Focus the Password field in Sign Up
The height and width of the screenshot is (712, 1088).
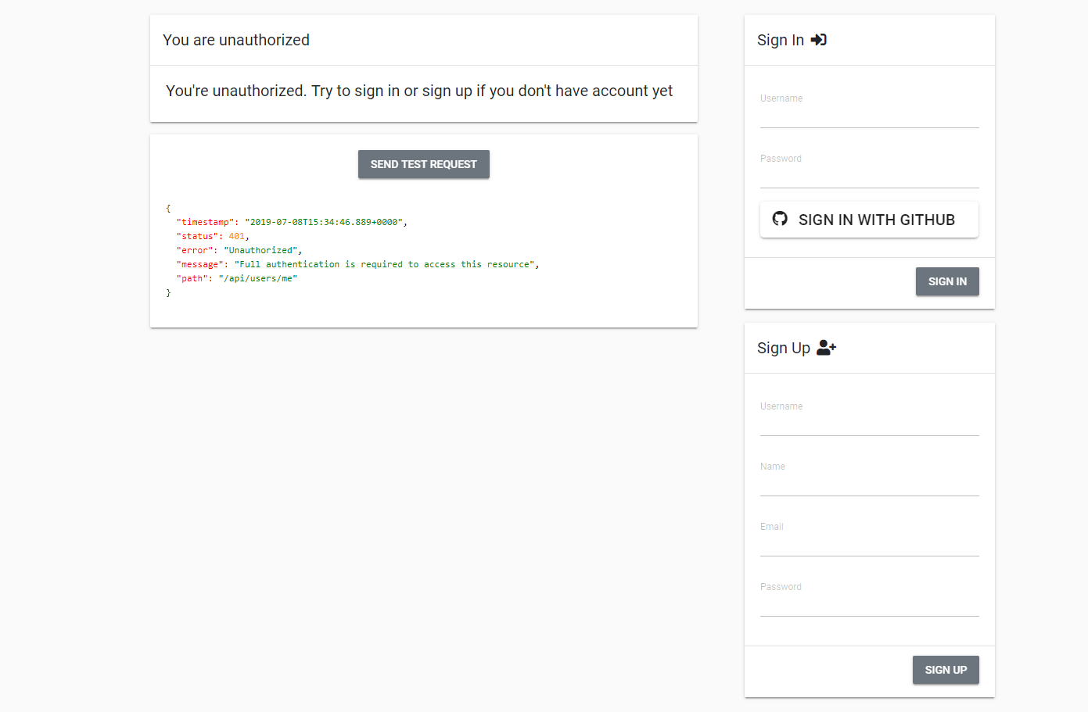(869, 603)
